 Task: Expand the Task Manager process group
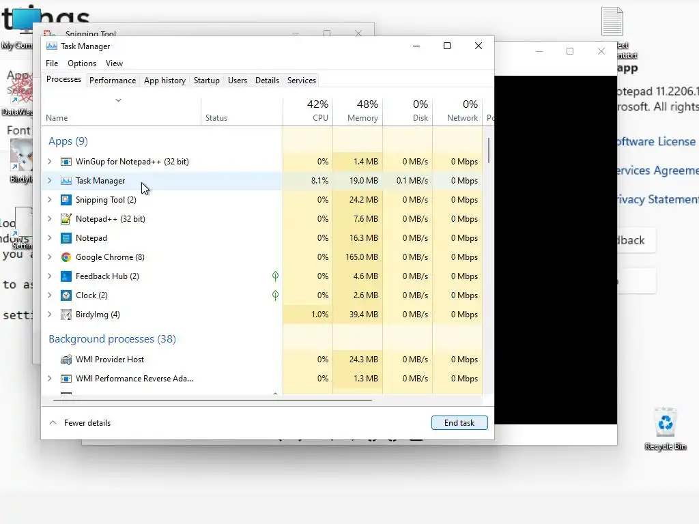(x=49, y=181)
